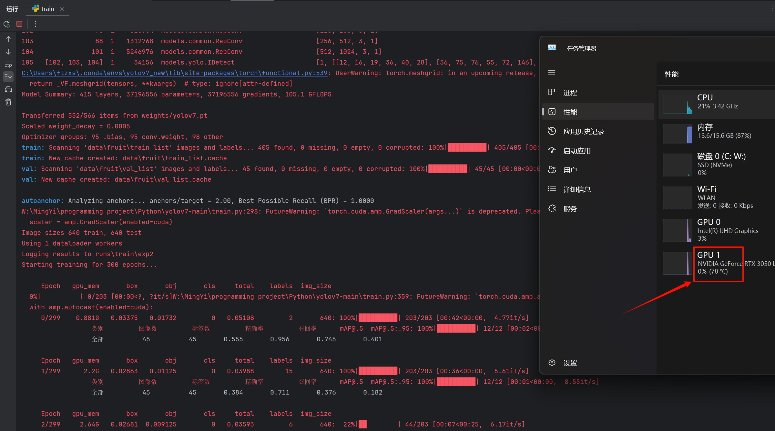Clear console with trash icon
Screen dimensions: 775x431
click(8, 102)
